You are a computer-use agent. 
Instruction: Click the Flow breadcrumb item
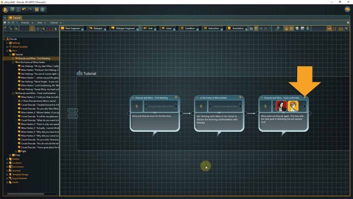40,23
